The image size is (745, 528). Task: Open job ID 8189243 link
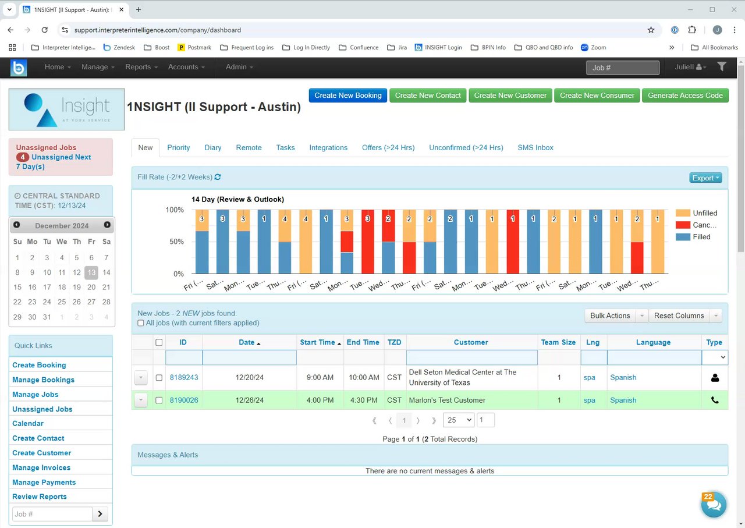(x=184, y=378)
